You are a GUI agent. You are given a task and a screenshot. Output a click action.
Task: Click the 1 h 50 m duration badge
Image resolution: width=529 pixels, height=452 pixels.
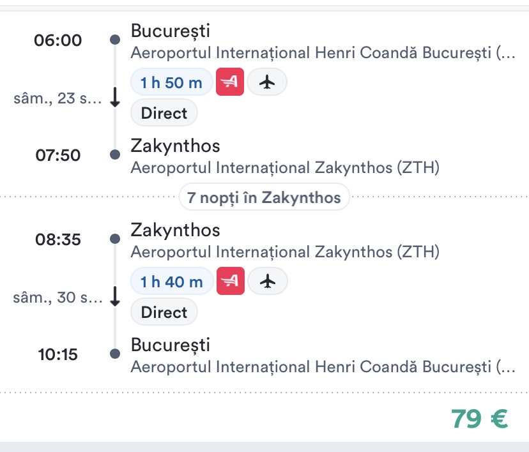tap(171, 82)
